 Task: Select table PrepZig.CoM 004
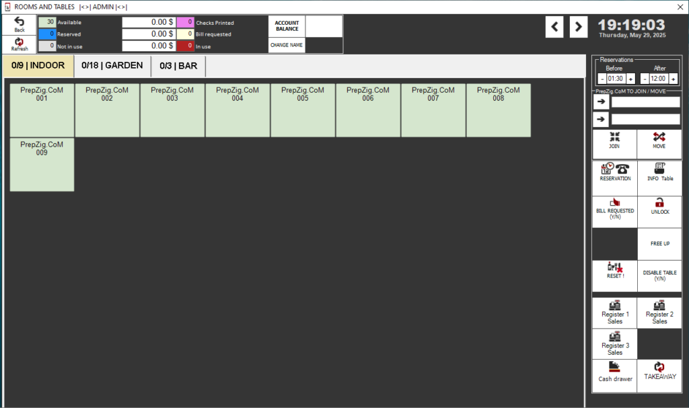pyautogui.click(x=238, y=110)
